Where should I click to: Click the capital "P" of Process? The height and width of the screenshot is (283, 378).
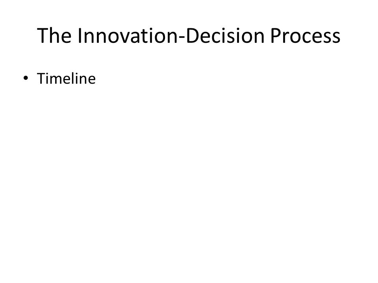point(276,35)
